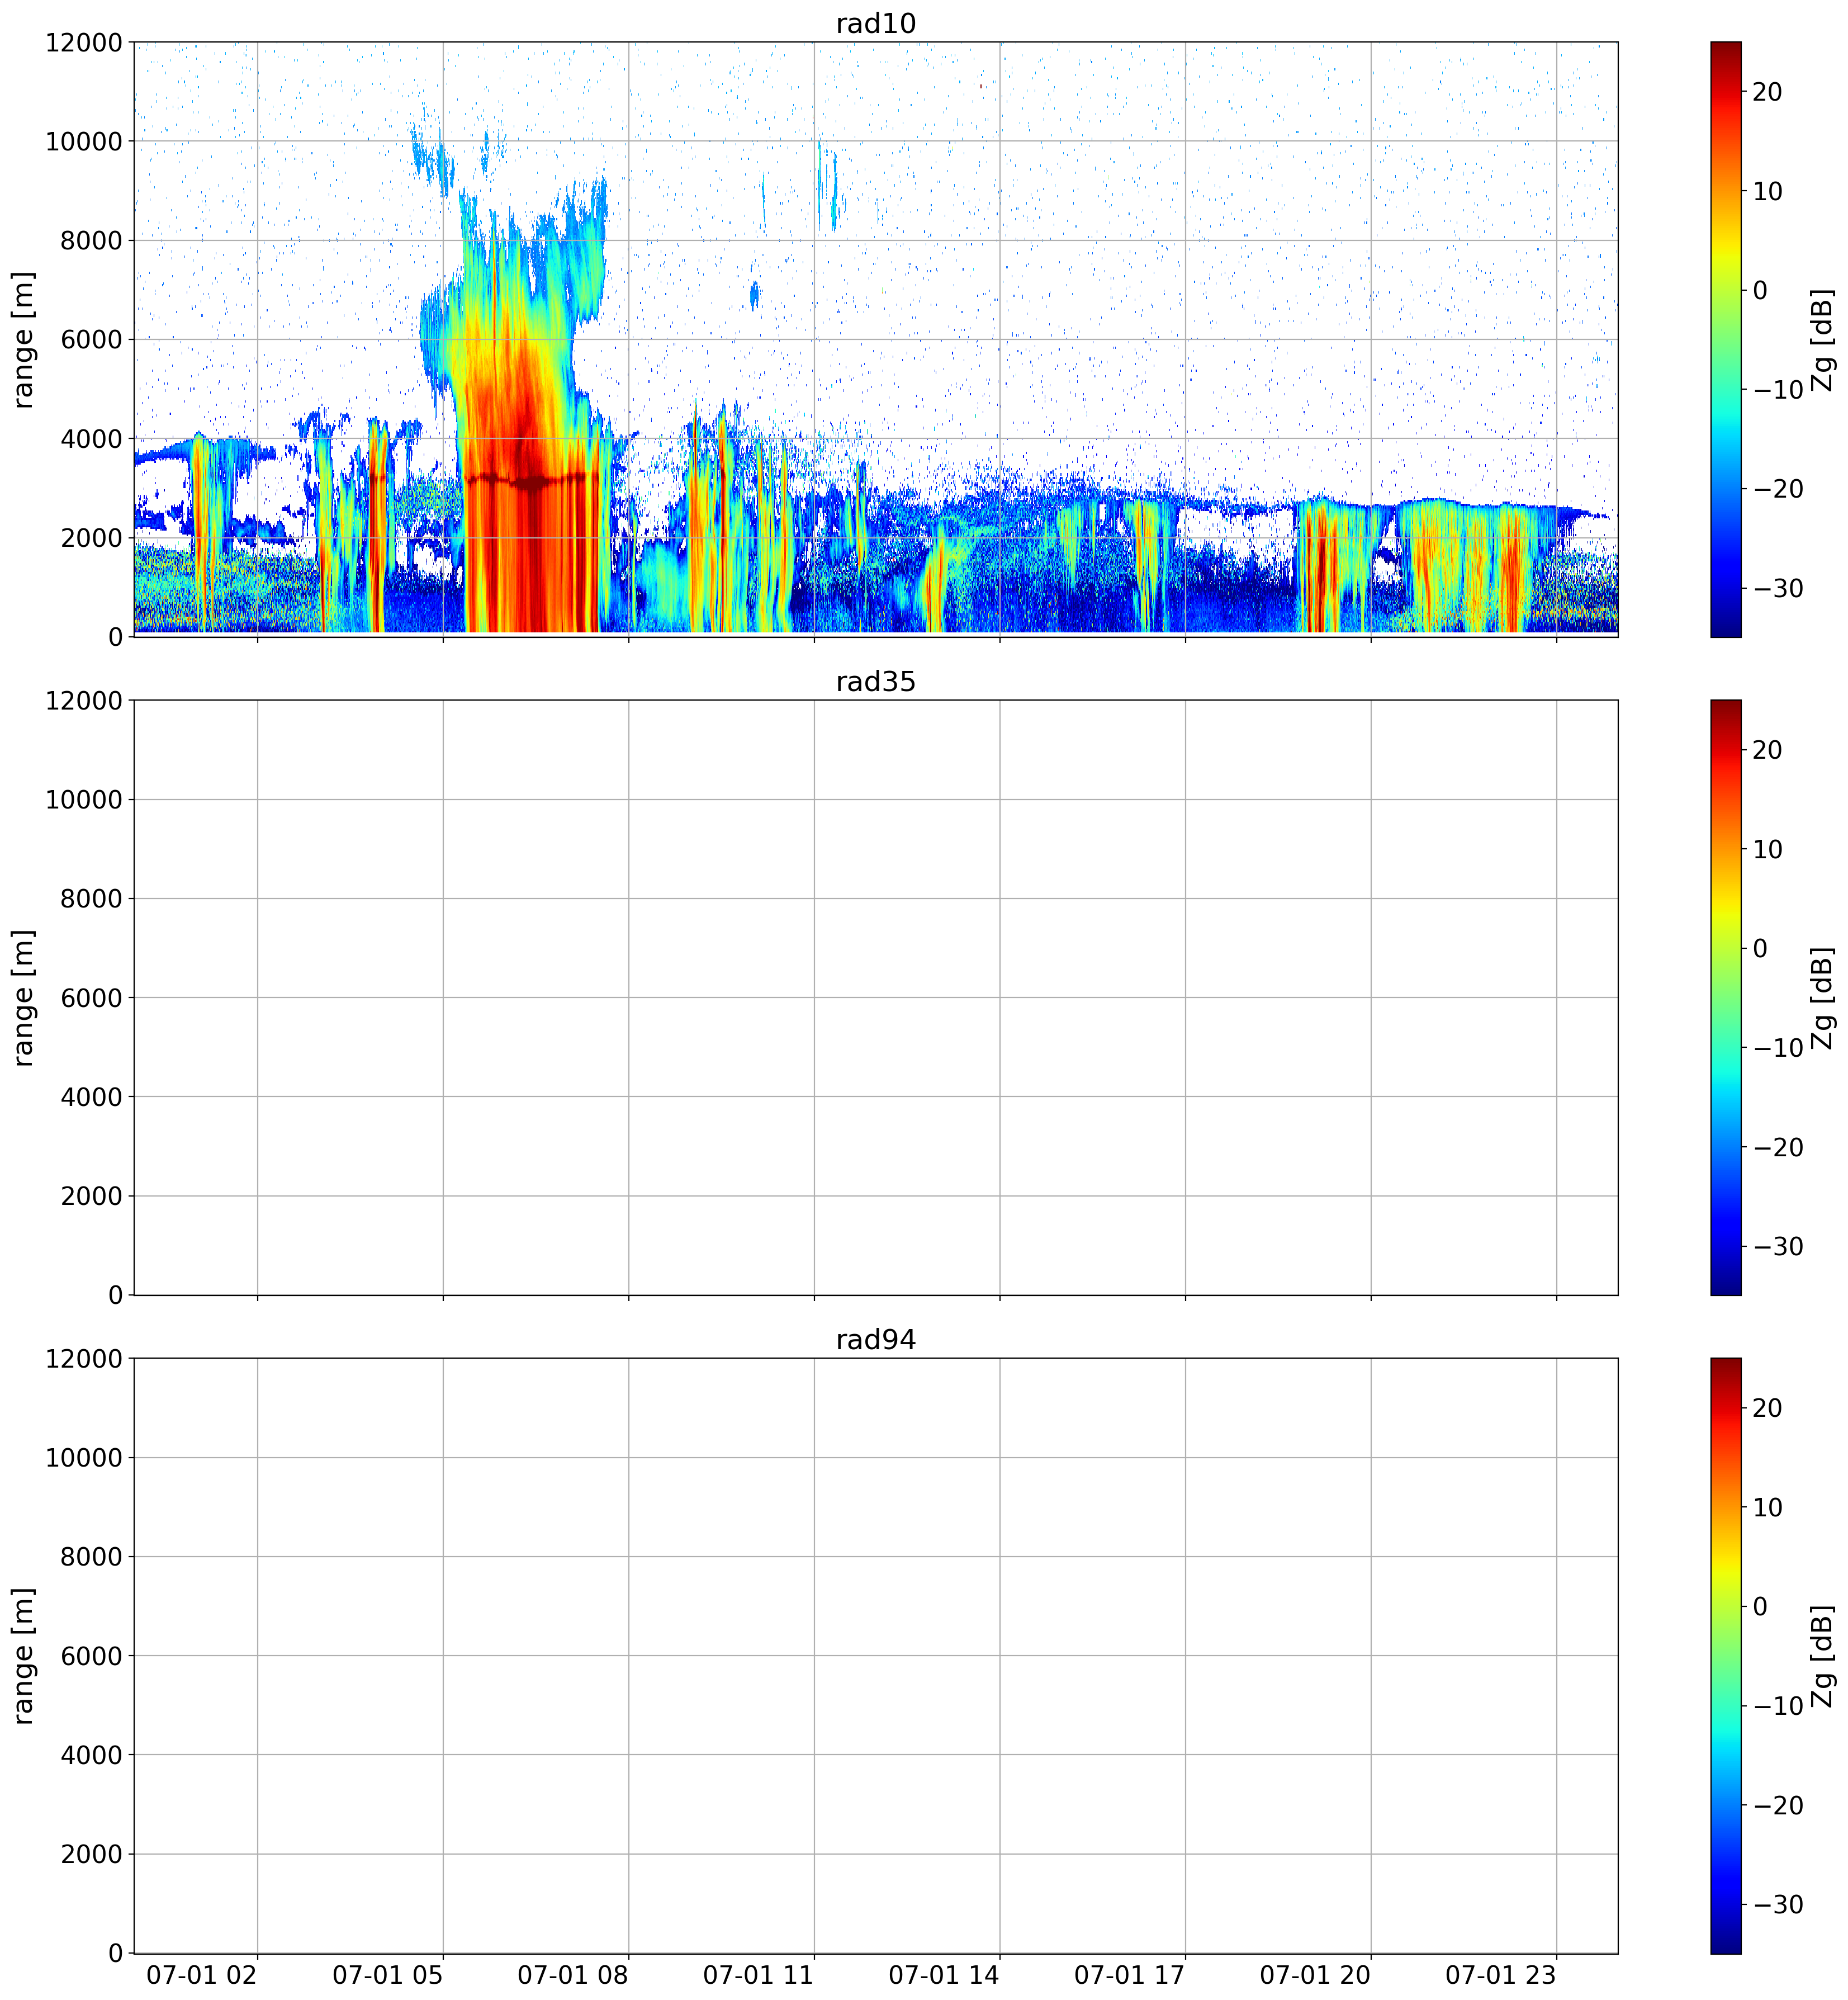Click "Zg [dB]" label on rad35 color bar

click(x=1824, y=998)
